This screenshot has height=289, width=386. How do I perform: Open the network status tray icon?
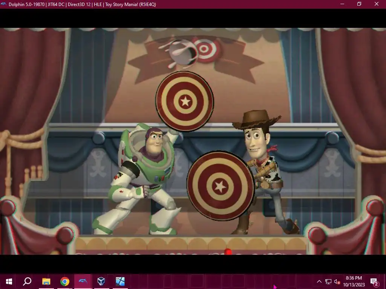point(328,281)
